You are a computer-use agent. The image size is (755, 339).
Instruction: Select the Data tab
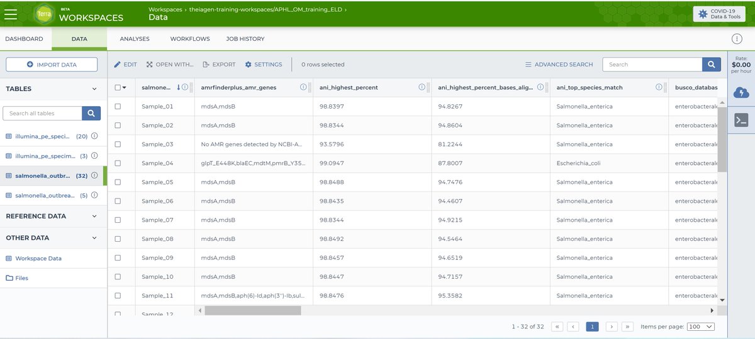79,39
